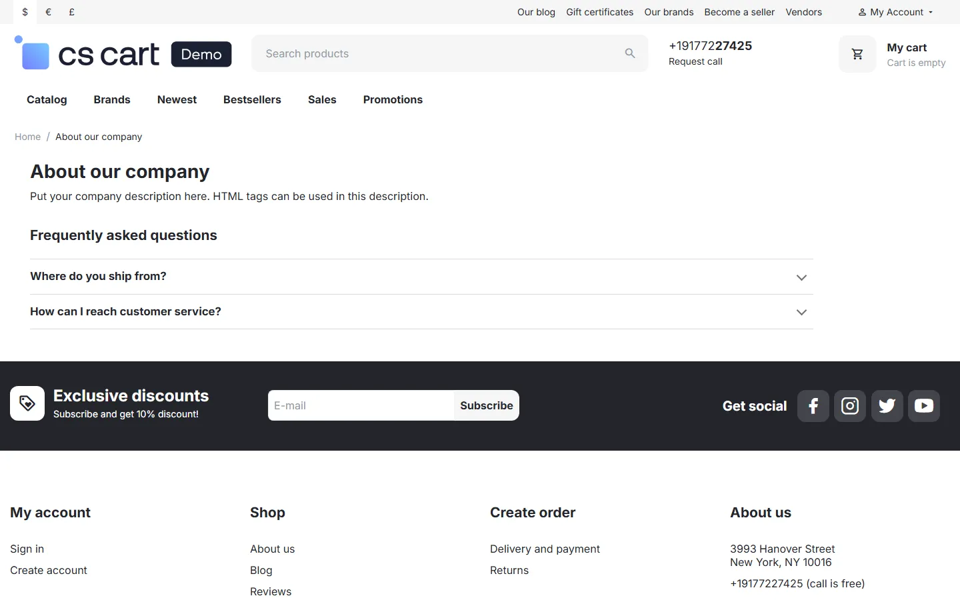The image size is (960, 600).
Task: Click the CS-Cart logo
Action: 123,53
